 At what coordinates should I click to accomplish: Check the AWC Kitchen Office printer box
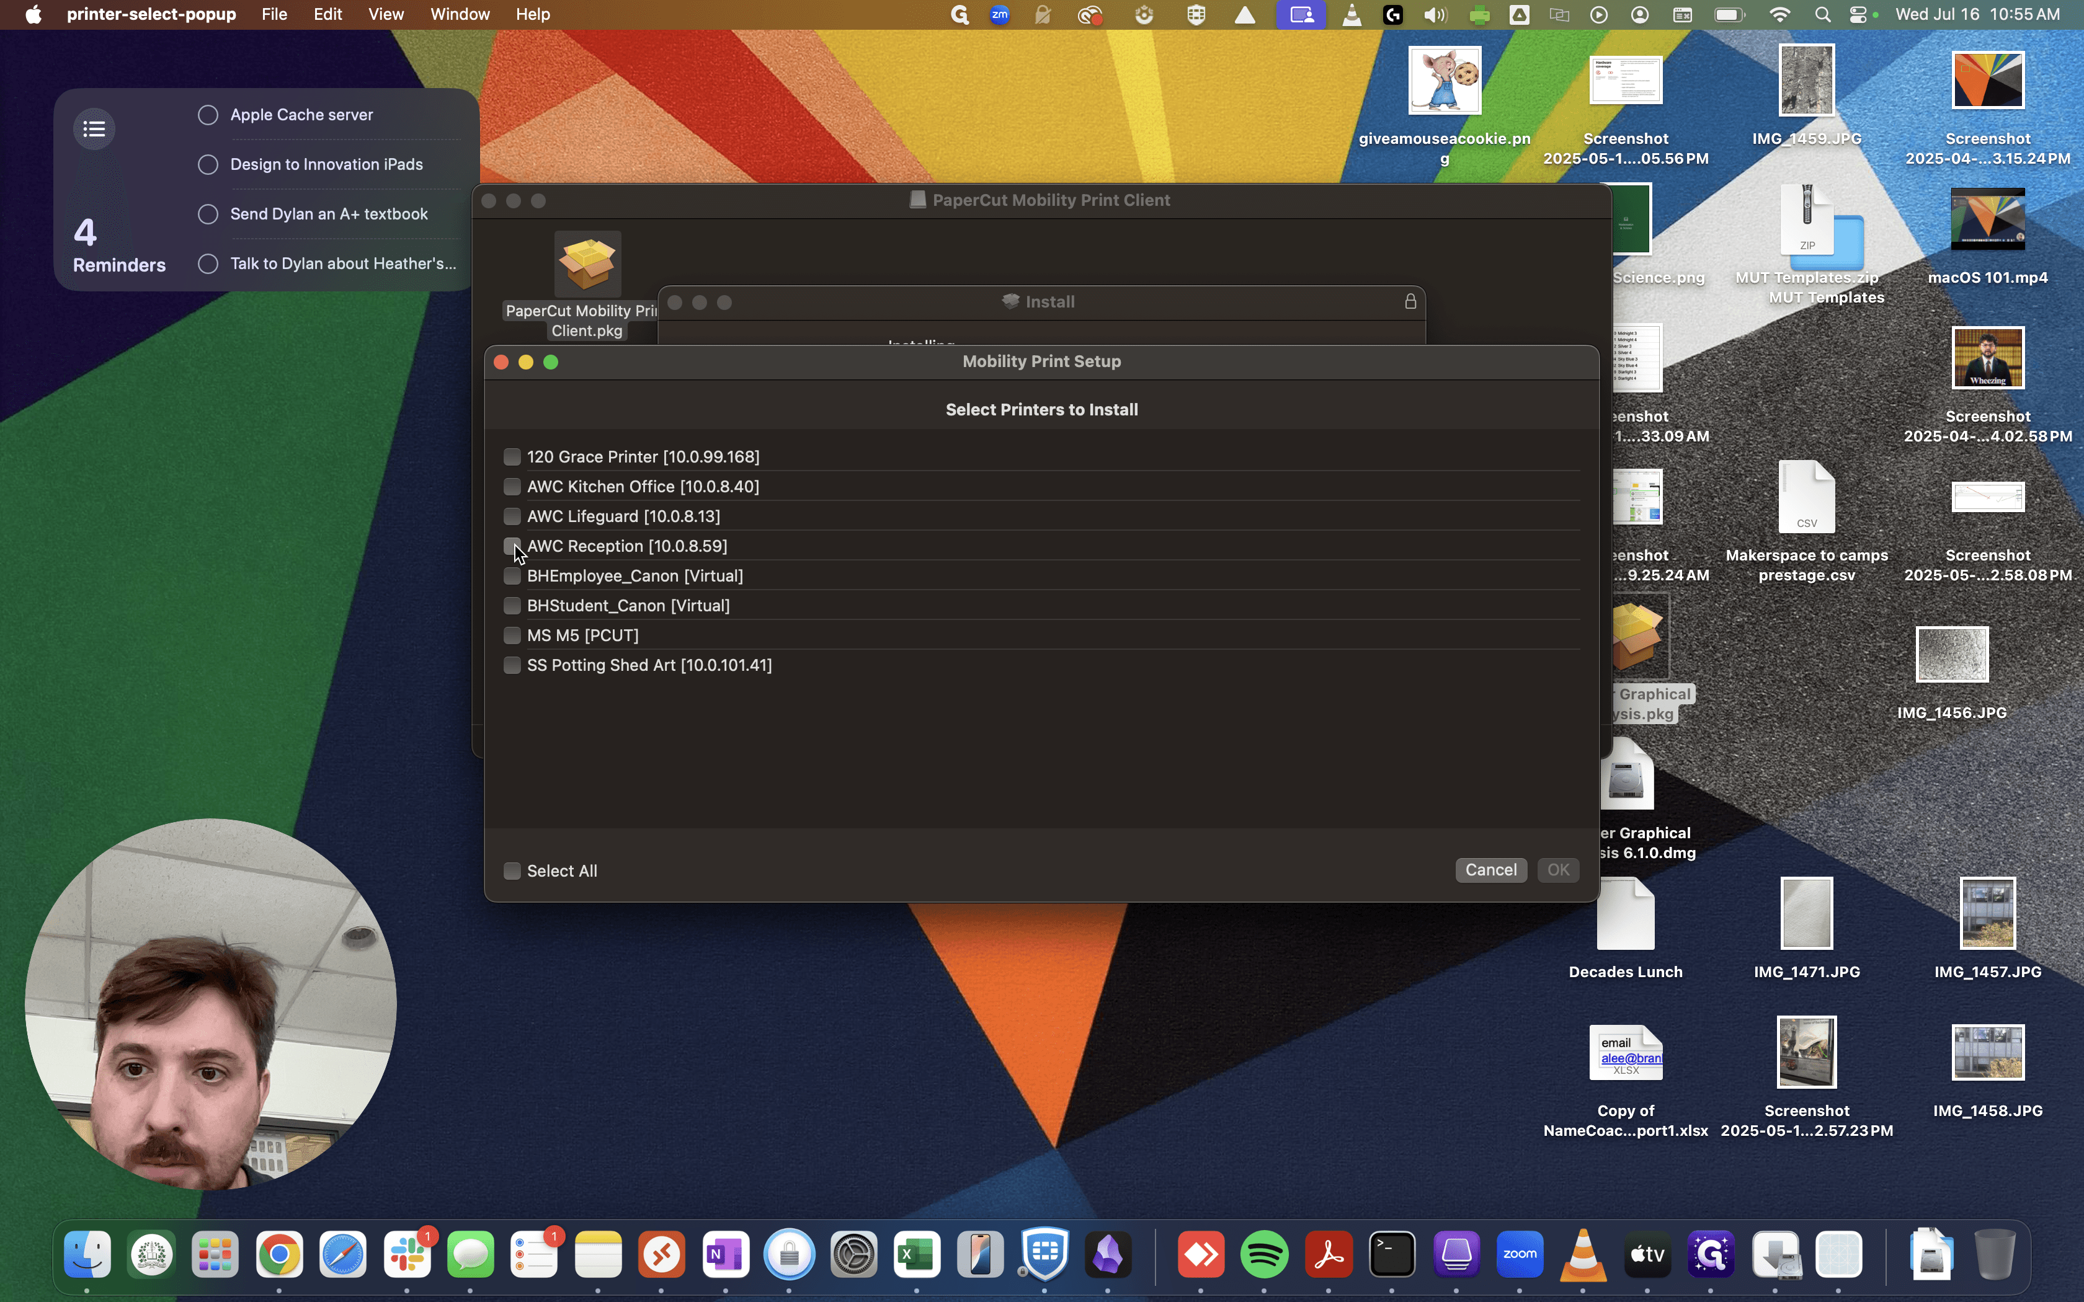512,487
